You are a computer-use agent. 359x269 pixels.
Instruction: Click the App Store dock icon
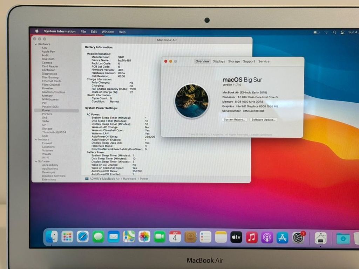(x=282, y=237)
